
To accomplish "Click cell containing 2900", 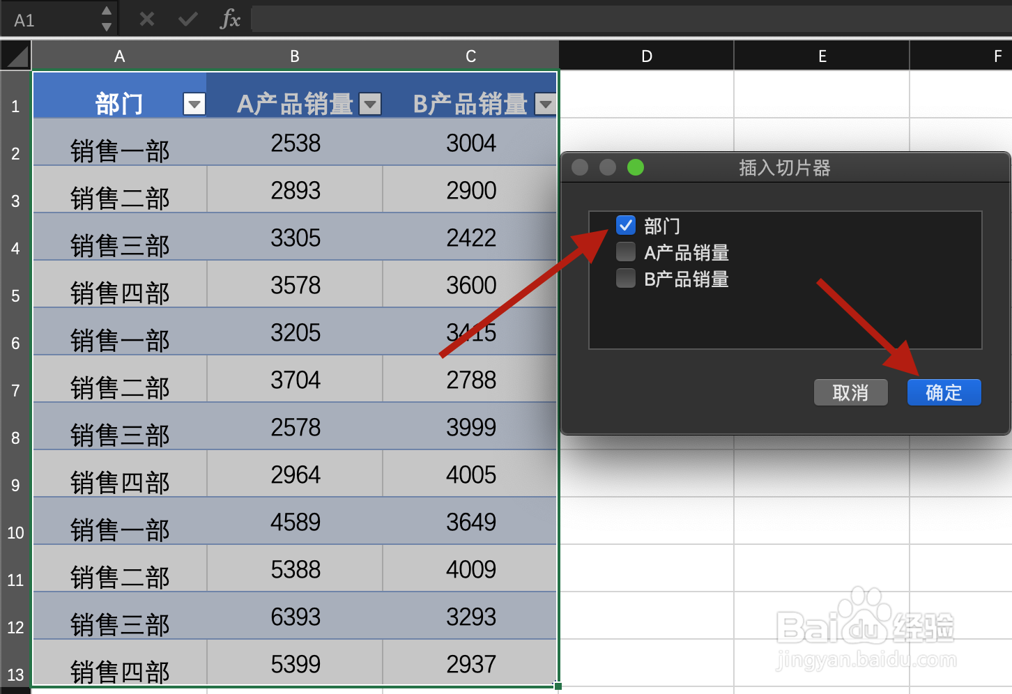I will click(471, 190).
